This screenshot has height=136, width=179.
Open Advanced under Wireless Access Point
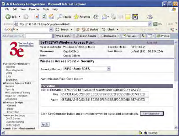point(11,99)
